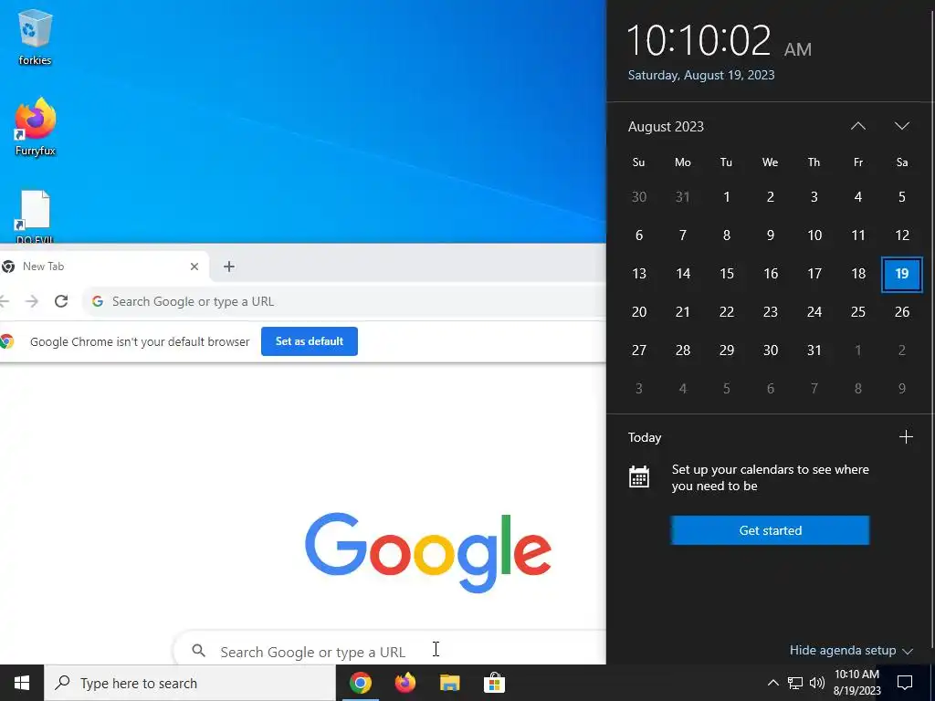Select August 9 in the calendar
Image resolution: width=935 pixels, height=701 pixels.
(771, 235)
